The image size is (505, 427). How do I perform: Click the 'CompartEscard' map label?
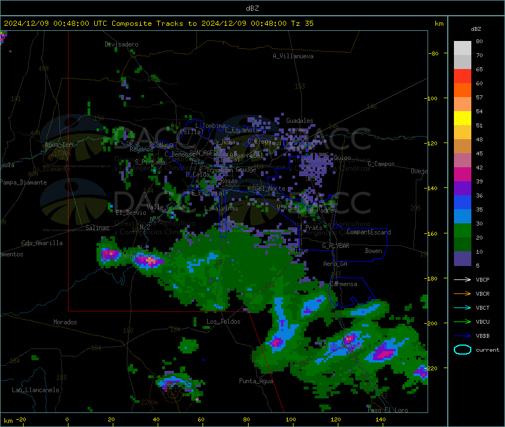click(369, 232)
